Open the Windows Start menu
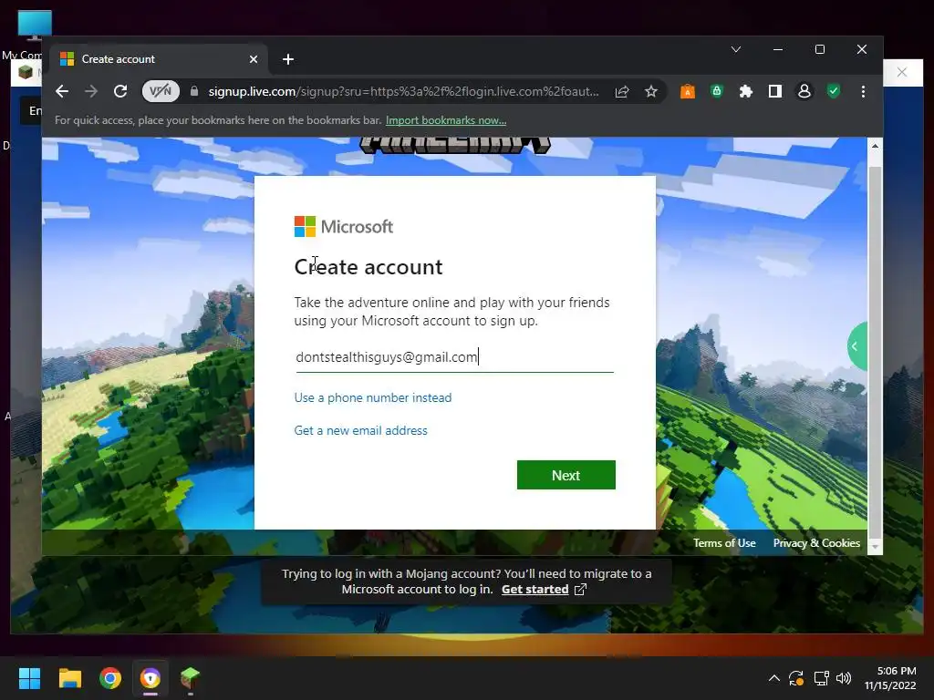The height and width of the screenshot is (700, 934). coord(29,678)
